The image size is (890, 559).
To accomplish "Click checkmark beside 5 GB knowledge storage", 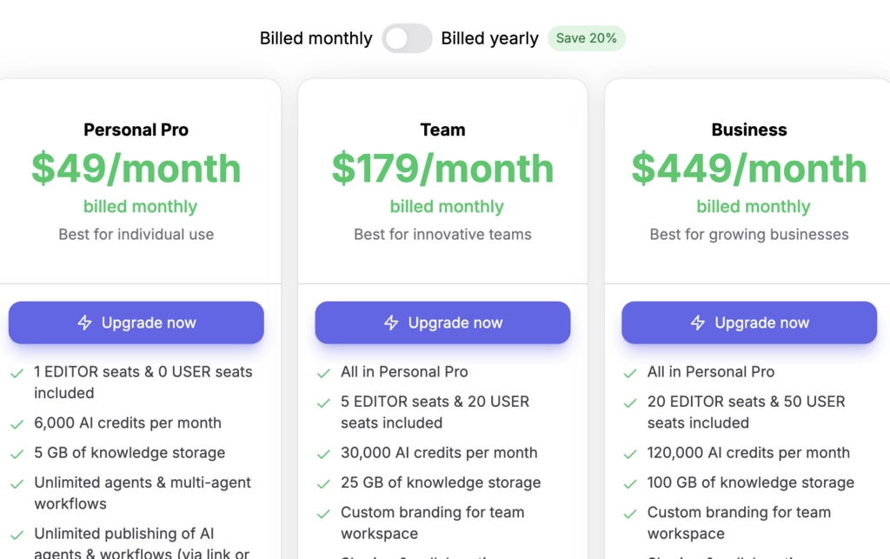I will 17,454.
